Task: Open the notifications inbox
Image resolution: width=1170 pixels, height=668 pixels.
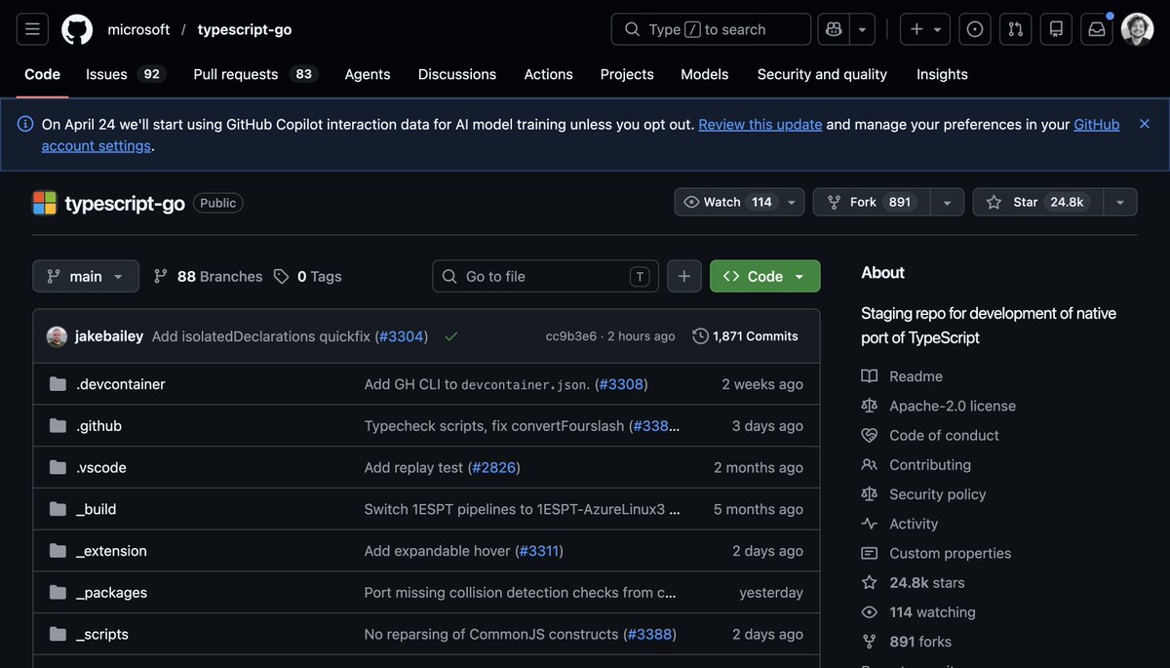Action: (x=1097, y=29)
